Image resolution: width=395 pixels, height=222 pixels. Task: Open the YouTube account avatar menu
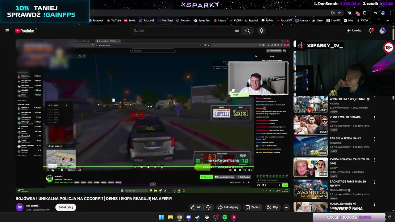383,31
